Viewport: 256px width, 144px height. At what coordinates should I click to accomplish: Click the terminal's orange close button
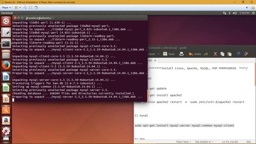[x=15, y=18]
